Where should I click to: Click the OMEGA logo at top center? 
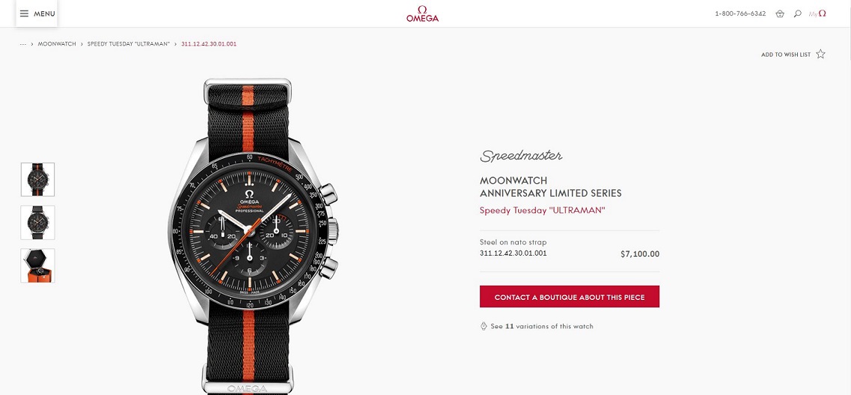[x=422, y=13]
